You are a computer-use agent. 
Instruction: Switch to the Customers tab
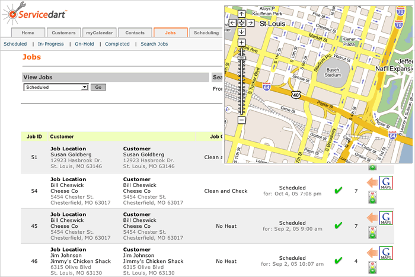point(63,33)
